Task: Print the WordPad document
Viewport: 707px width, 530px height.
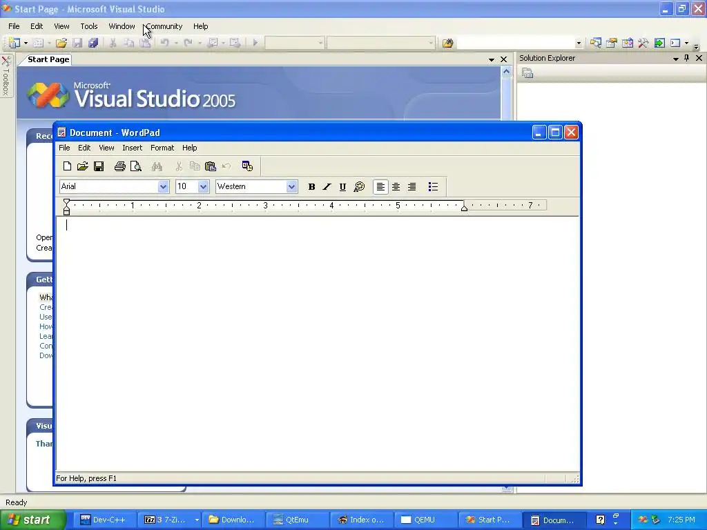Action: pyautogui.click(x=119, y=166)
